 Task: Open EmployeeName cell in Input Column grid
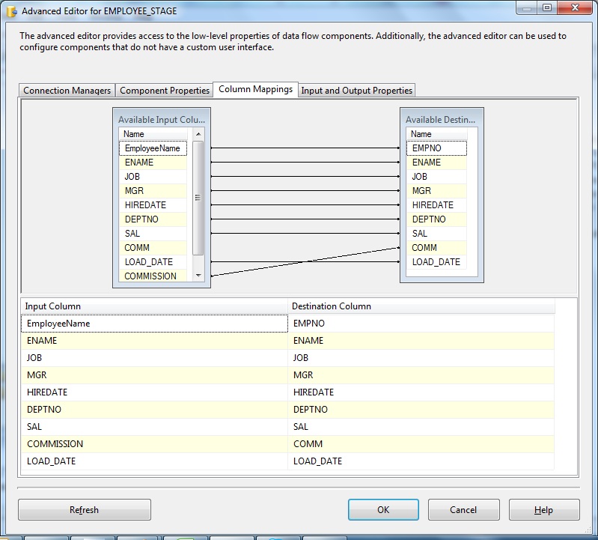[154, 324]
